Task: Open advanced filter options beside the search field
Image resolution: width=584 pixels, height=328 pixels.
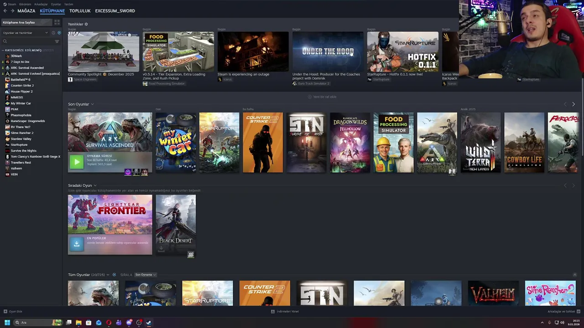Action: [x=57, y=41]
